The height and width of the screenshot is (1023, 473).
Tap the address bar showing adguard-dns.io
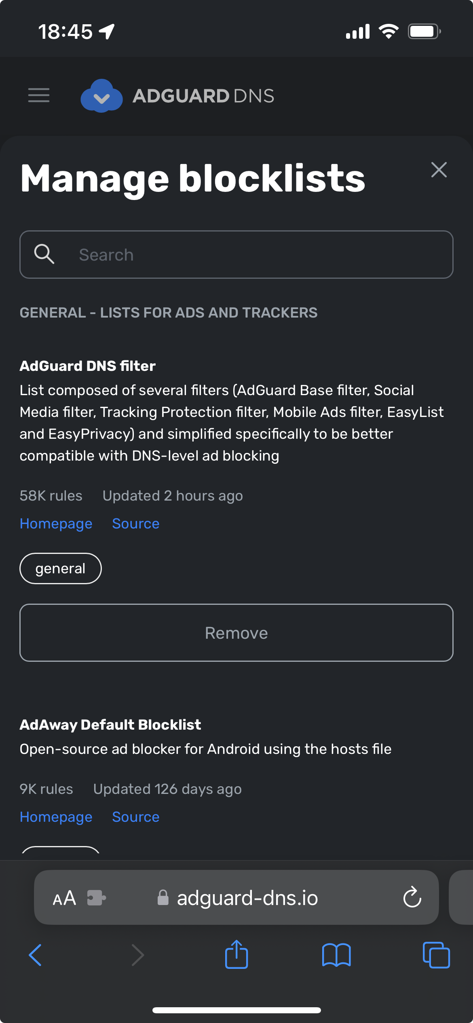[247, 898]
